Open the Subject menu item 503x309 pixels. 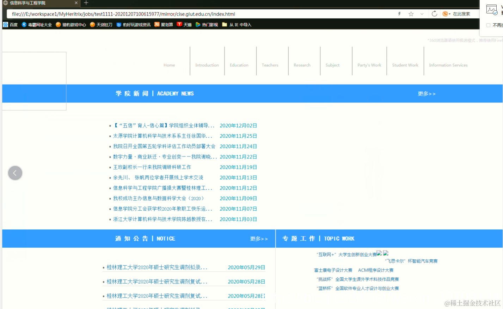click(x=332, y=65)
